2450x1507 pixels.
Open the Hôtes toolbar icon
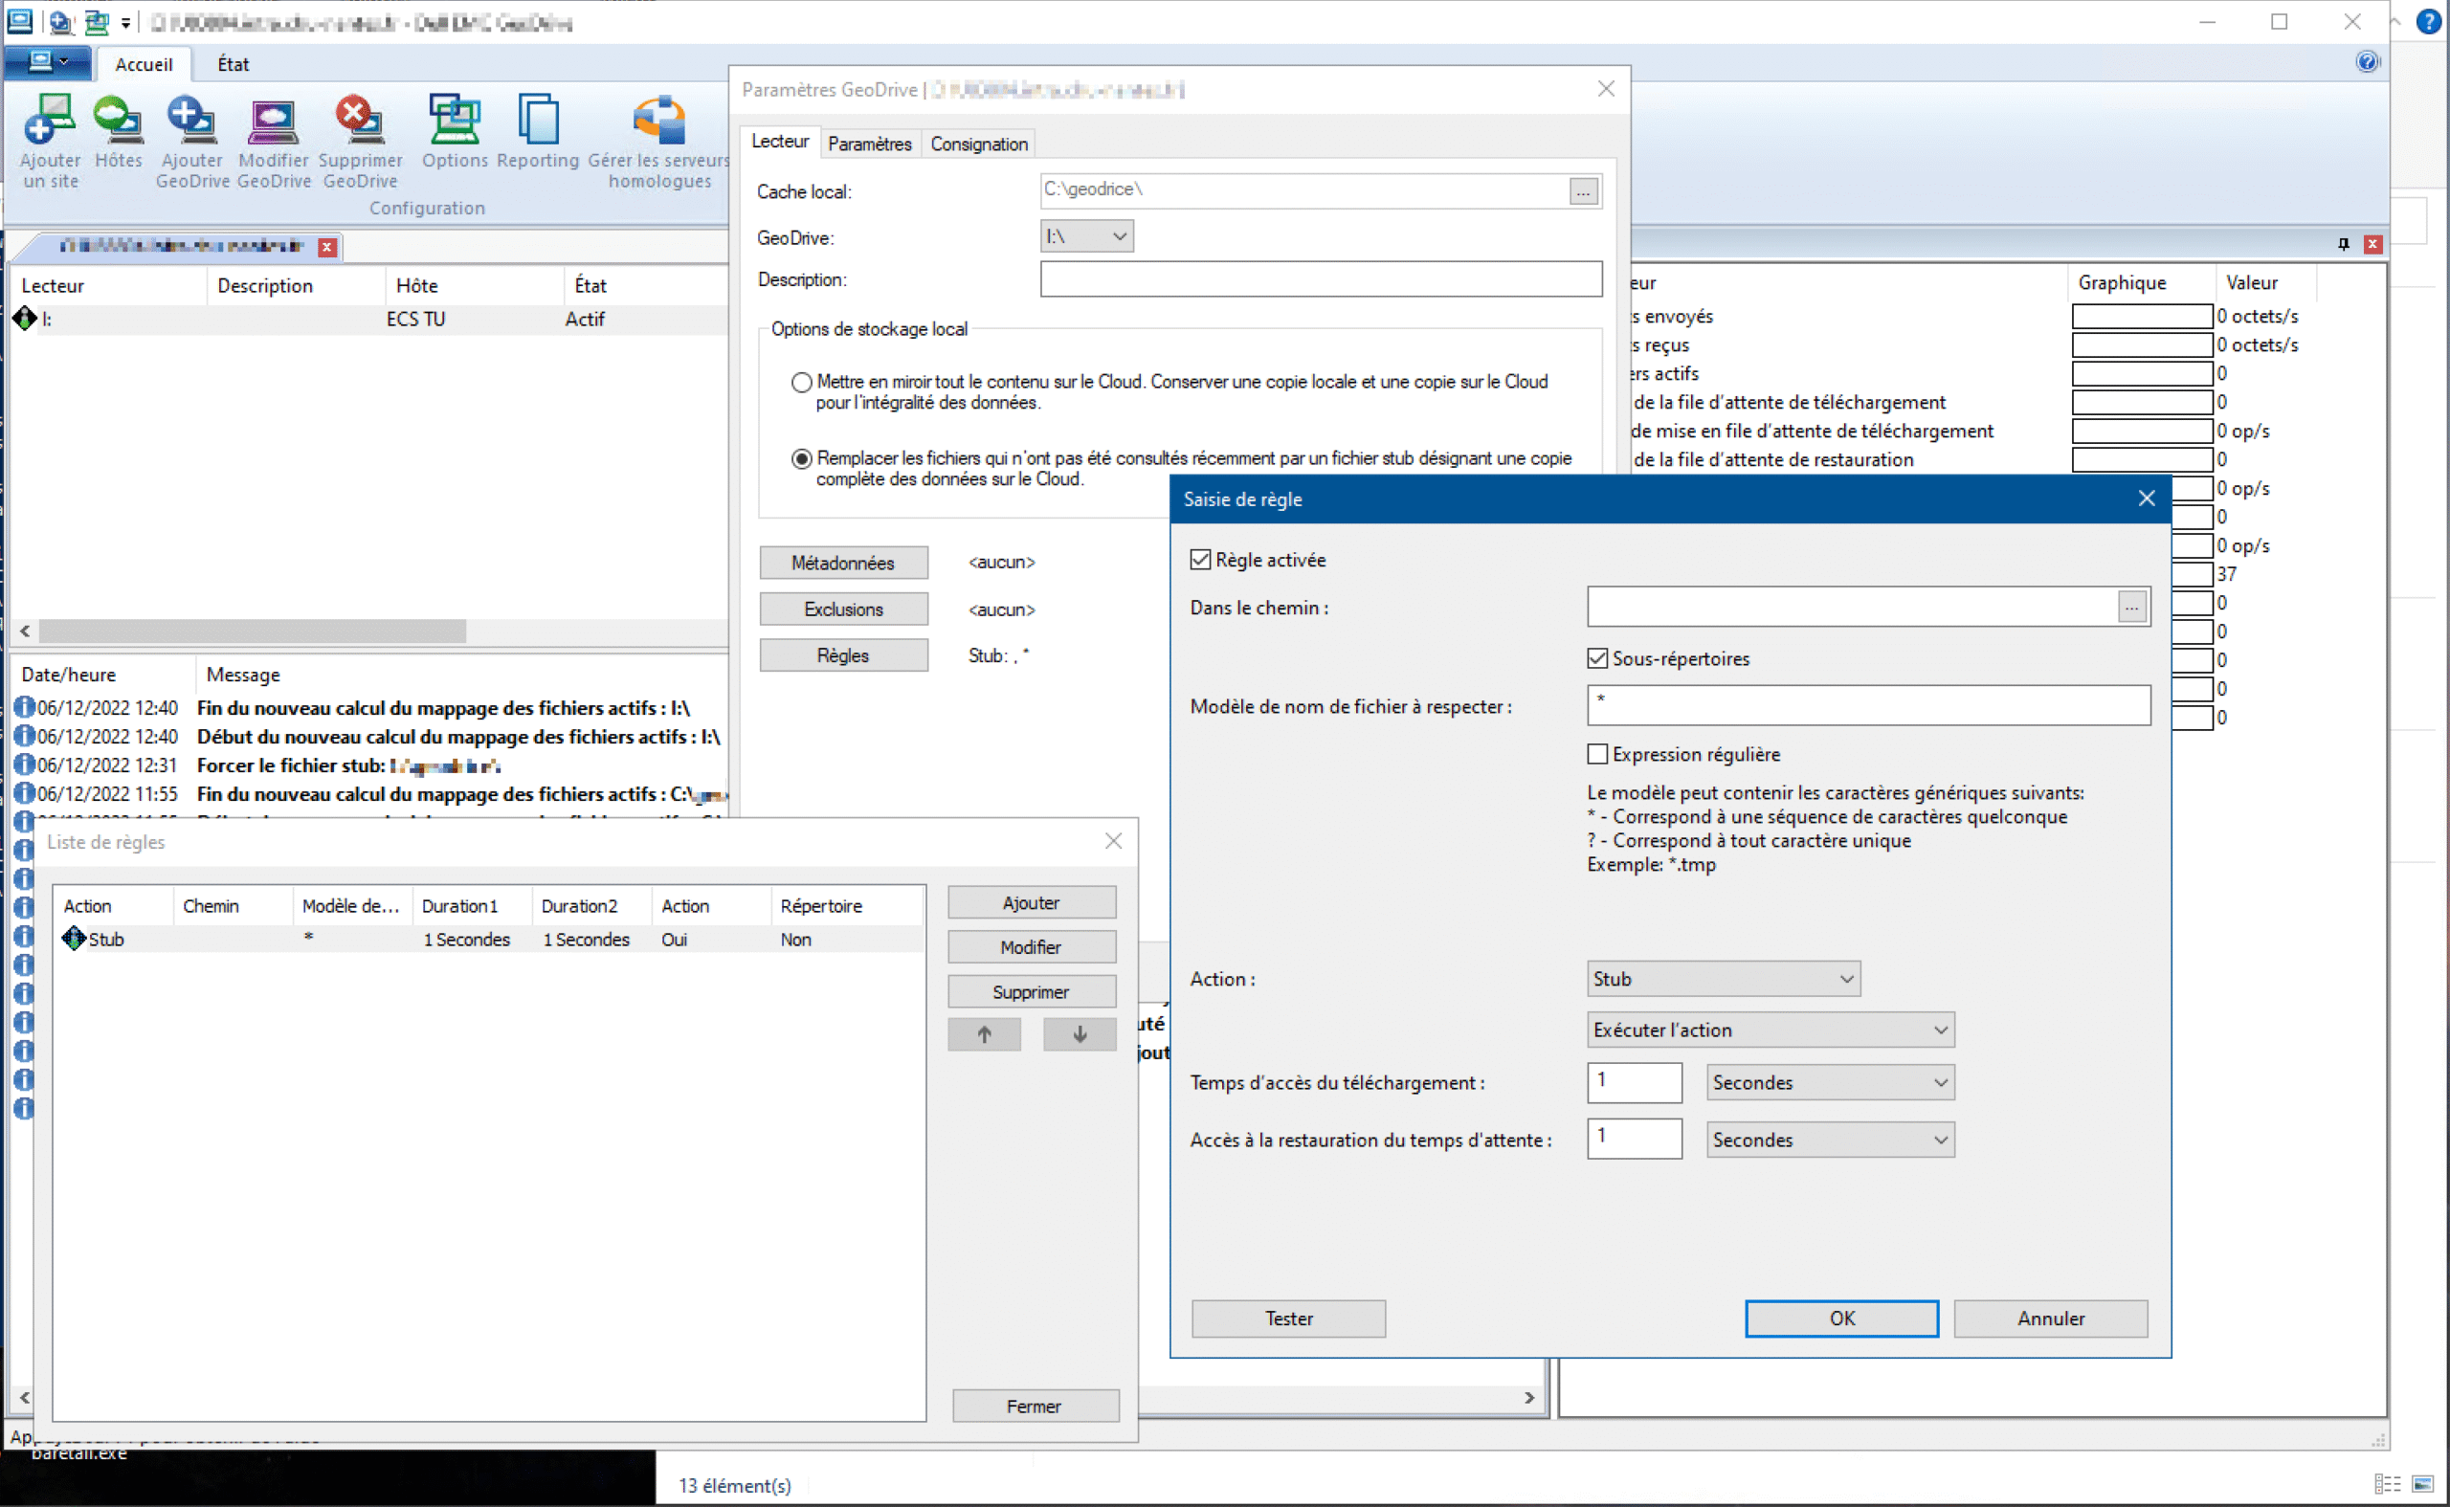[118, 122]
